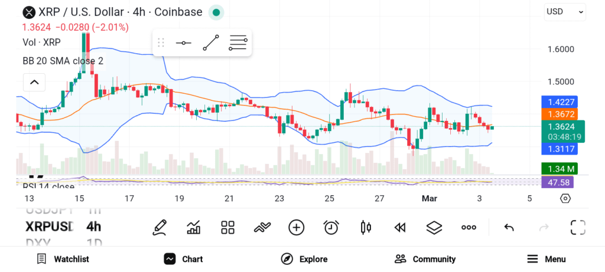Select the horizontal line drawing tool

coord(183,42)
